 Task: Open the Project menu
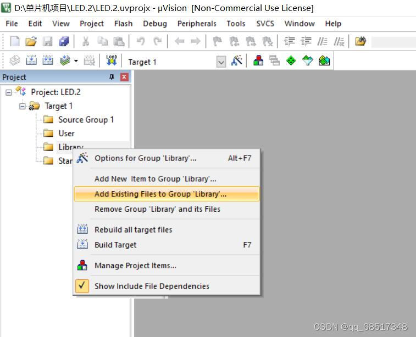click(92, 24)
